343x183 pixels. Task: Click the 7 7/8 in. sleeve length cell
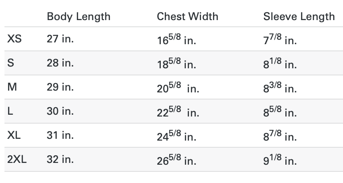click(x=280, y=39)
